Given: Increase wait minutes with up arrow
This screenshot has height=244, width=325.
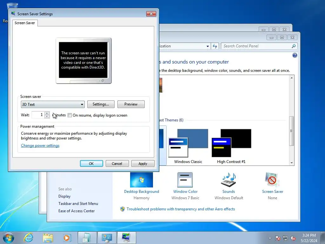Looking at the screenshot, I should (47, 113).
